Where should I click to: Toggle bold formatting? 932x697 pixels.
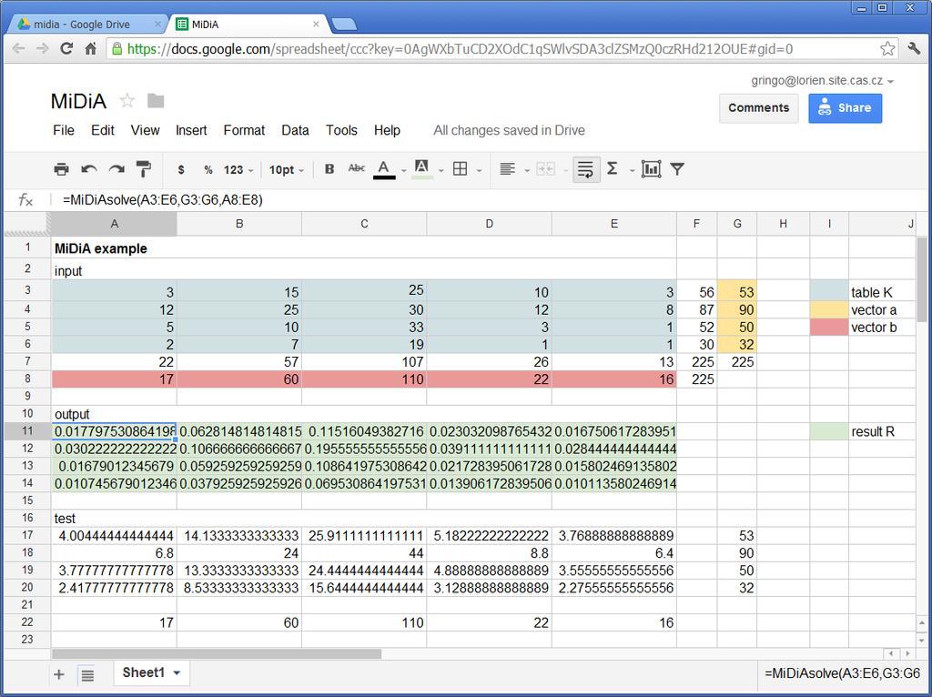click(x=329, y=169)
